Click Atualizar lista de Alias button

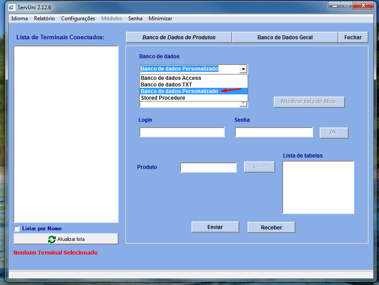[309, 102]
